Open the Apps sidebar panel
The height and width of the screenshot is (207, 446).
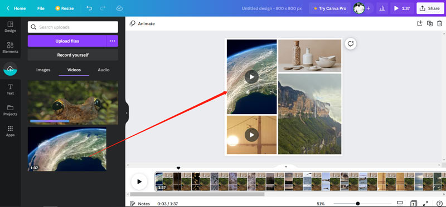tap(10, 131)
